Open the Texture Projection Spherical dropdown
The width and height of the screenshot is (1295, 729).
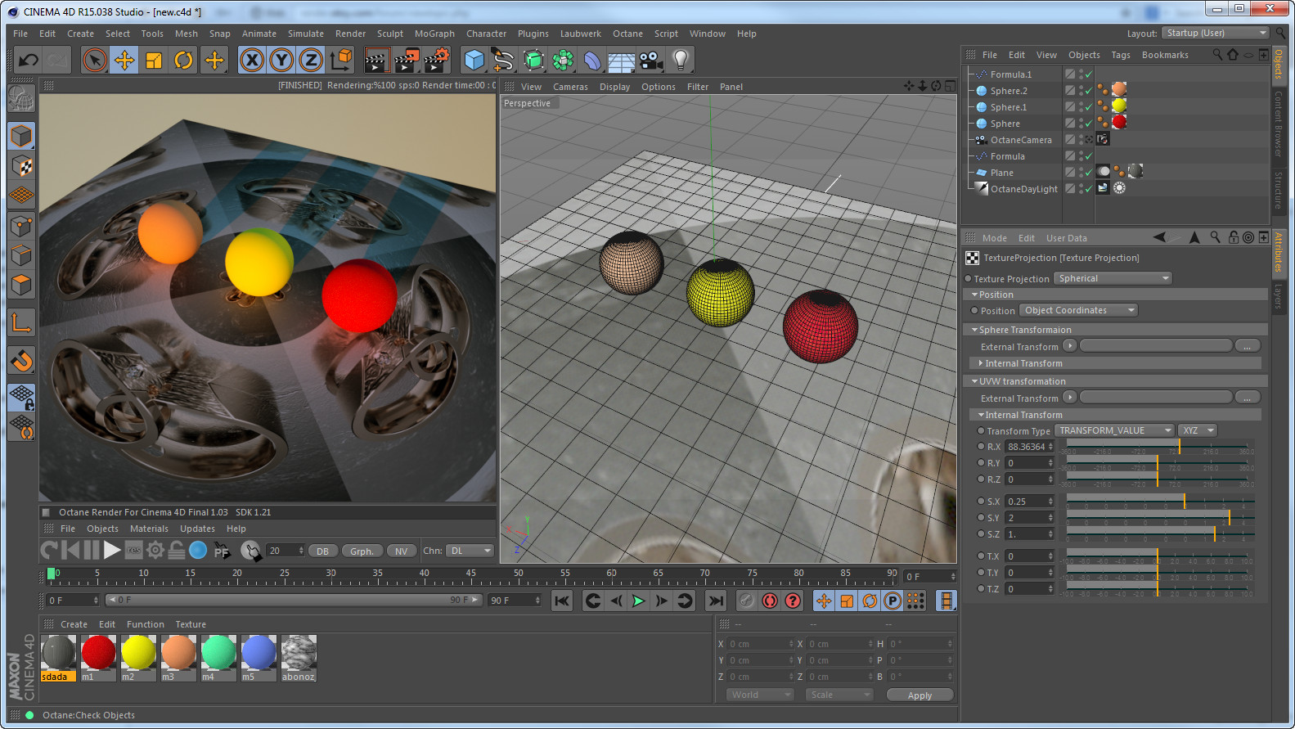(1113, 278)
